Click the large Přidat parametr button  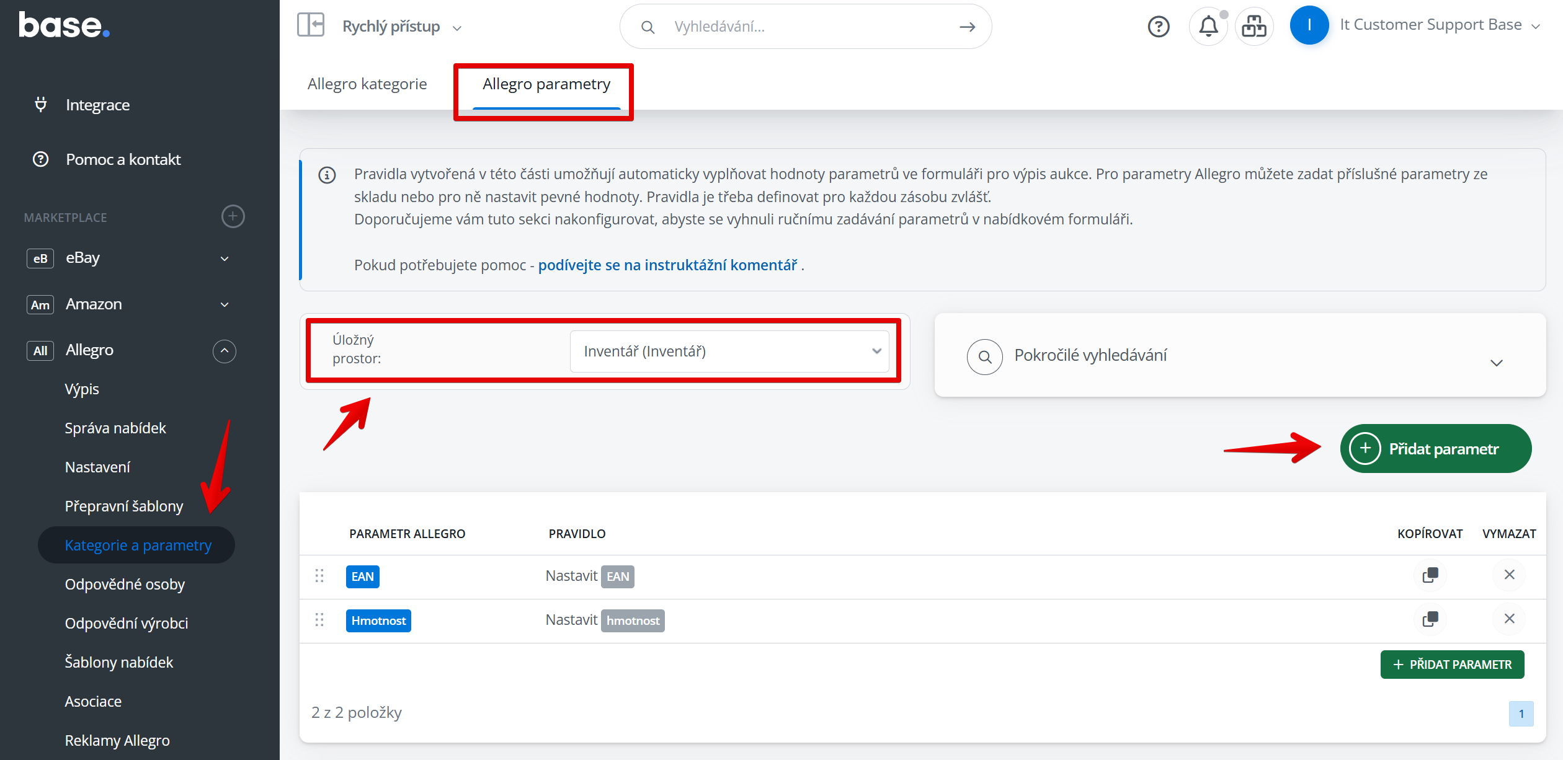click(1435, 449)
